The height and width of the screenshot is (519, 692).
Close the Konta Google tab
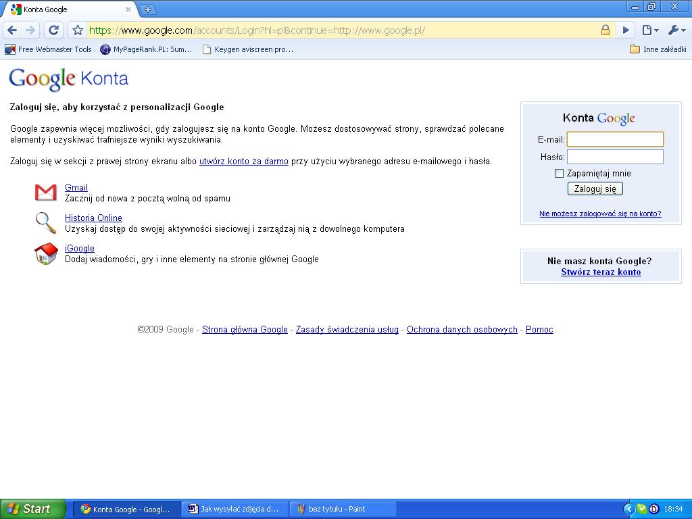pyautogui.click(x=128, y=9)
